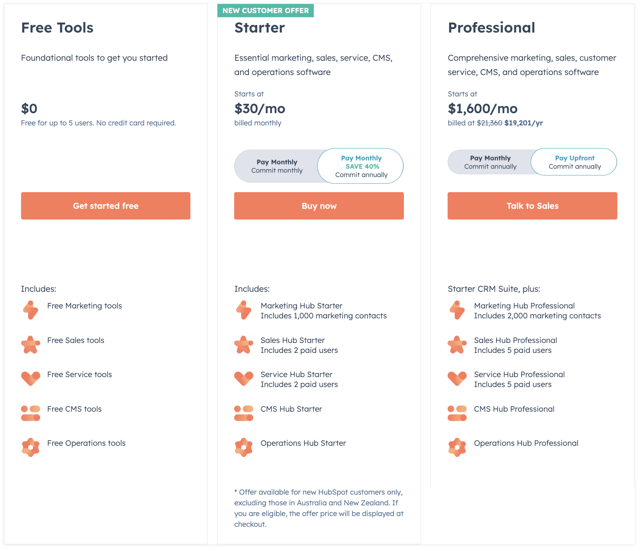Click the Sales Hub Professional star icon
The height and width of the screenshot is (551, 640).
coord(457,345)
